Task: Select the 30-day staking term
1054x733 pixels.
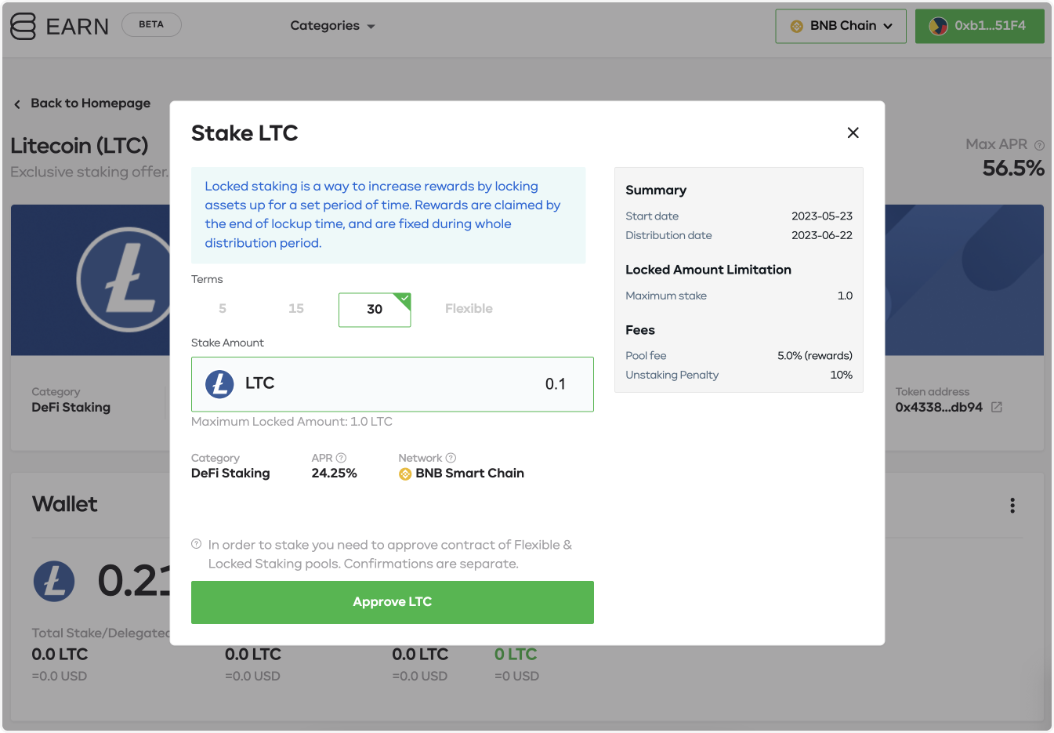Action: (375, 310)
